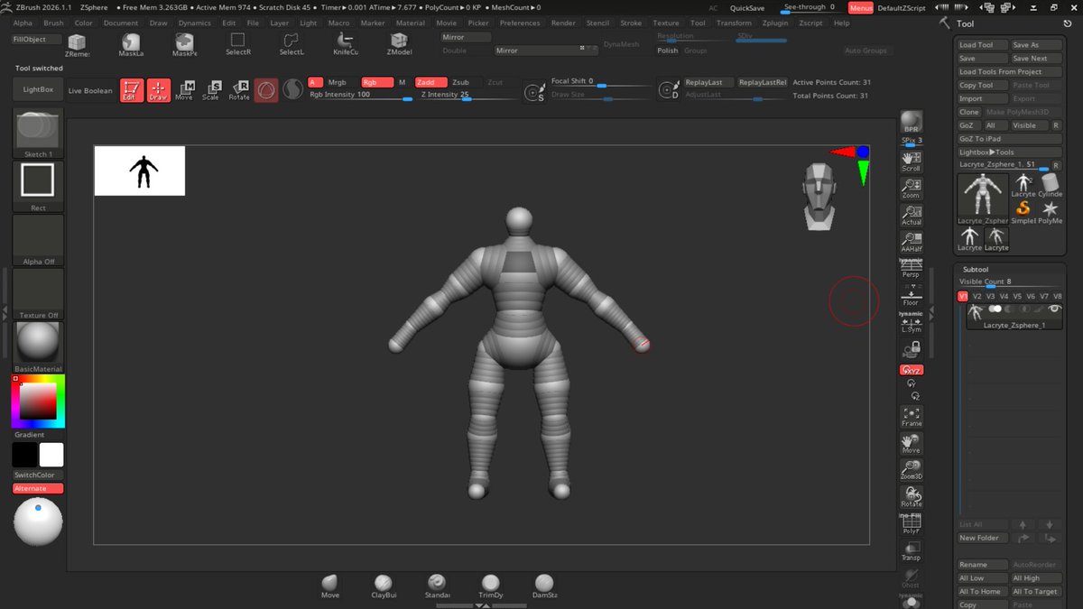Open the Texture Off picker
The width and height of the screenshot is (1083, 609).
pyautogui.click(x=38, y=294)
